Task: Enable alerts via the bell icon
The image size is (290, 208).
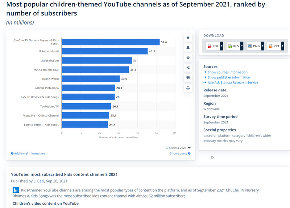Action: tap(188, 48)
